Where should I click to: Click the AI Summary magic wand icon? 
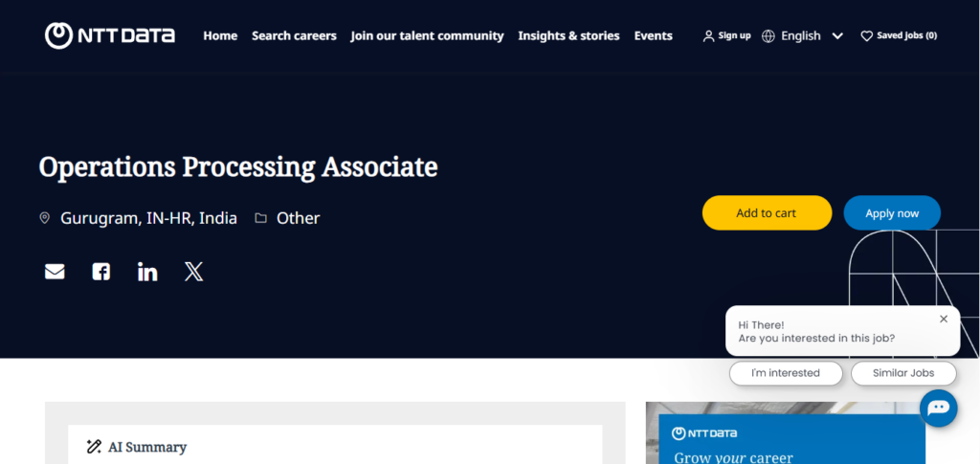[94, 447]
